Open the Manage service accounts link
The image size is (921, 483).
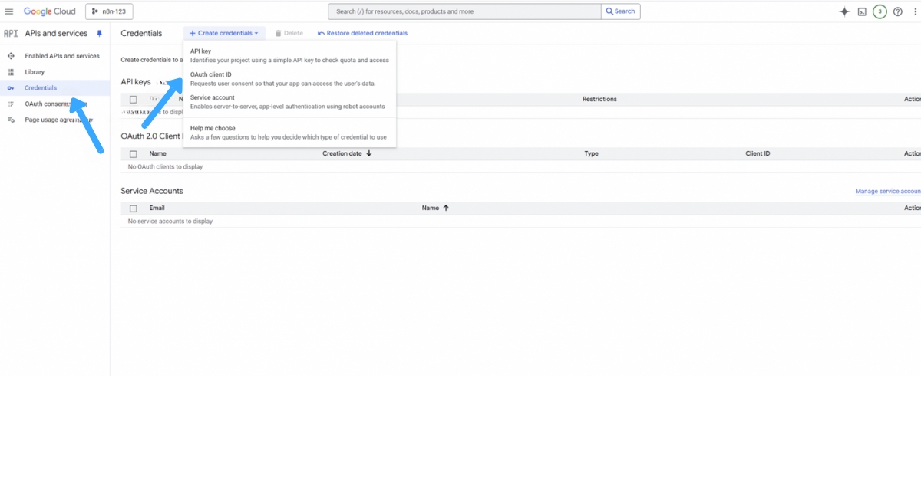888,191
